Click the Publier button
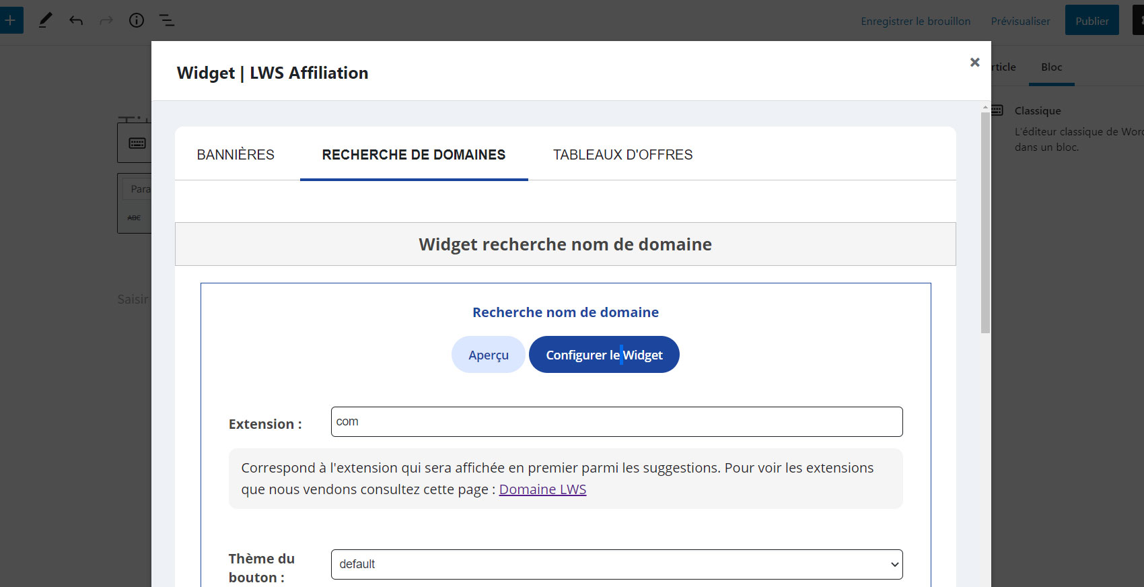1144x587 pixels. 1092,20
